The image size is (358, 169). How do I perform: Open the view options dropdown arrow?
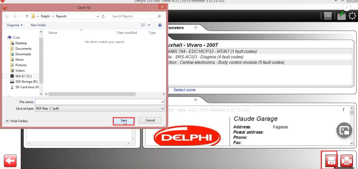pyautogui.click(x=149, y=25)
